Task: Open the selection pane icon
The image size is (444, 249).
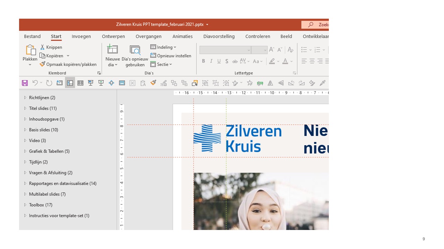Action: (x=195, y=83)
